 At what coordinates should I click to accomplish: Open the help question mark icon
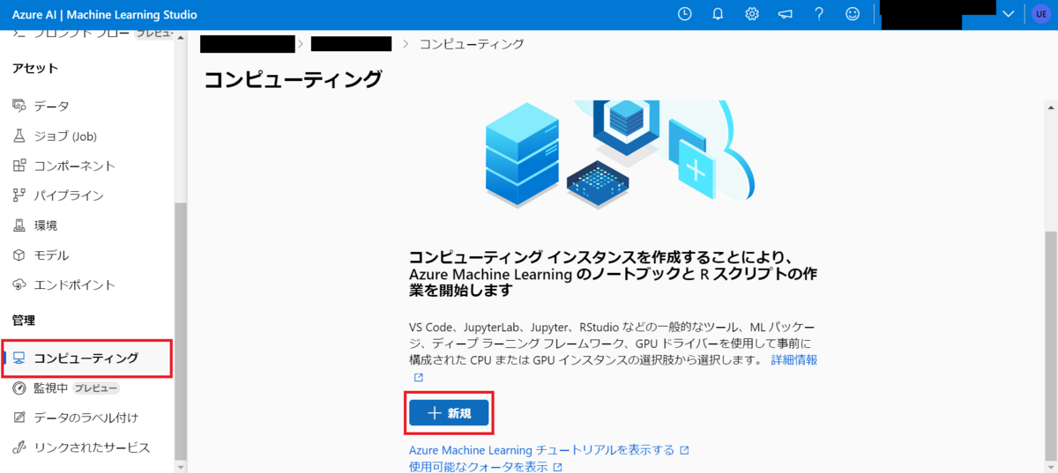819,14
